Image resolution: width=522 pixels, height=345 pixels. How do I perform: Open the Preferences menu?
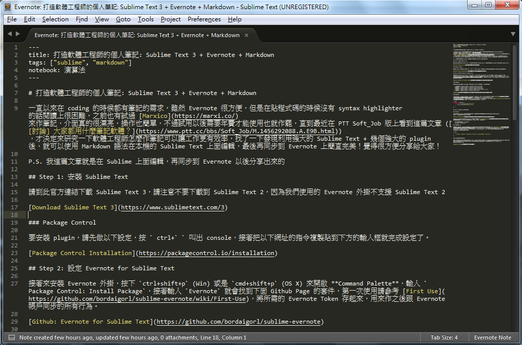click(x=204, y=19)
